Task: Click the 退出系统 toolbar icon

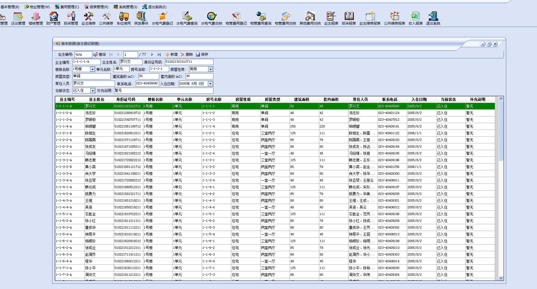Action: click(x=433, y=18)
